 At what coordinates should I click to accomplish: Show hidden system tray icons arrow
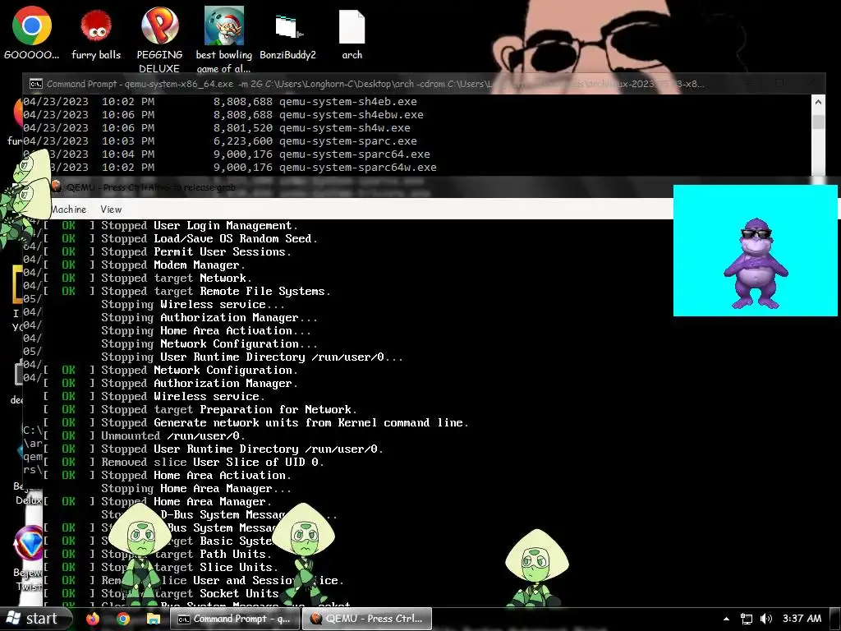(726, 619)
